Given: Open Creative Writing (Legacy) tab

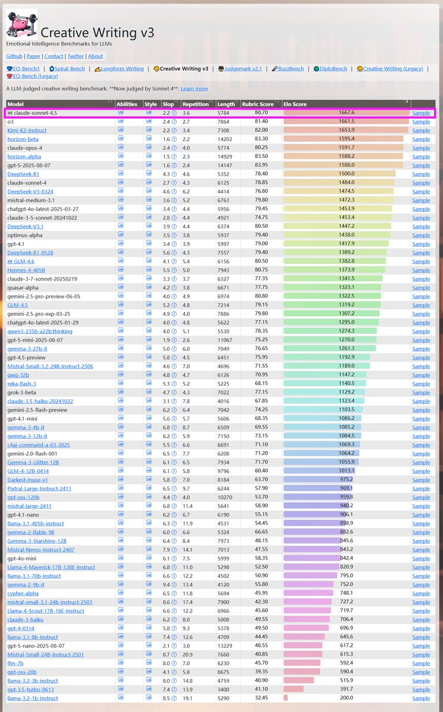Looking at the screenshot, I should 390,69.
